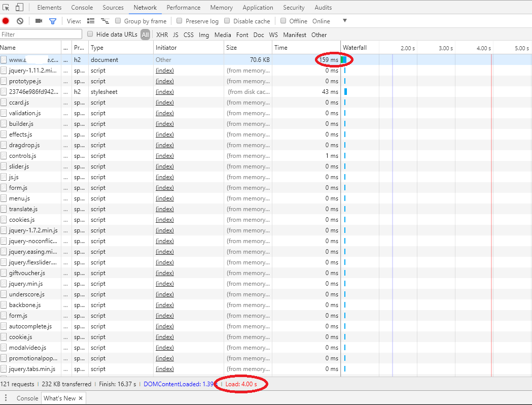Open the Sources tab
Screen dimensions: 532x405
click(113, 8)
